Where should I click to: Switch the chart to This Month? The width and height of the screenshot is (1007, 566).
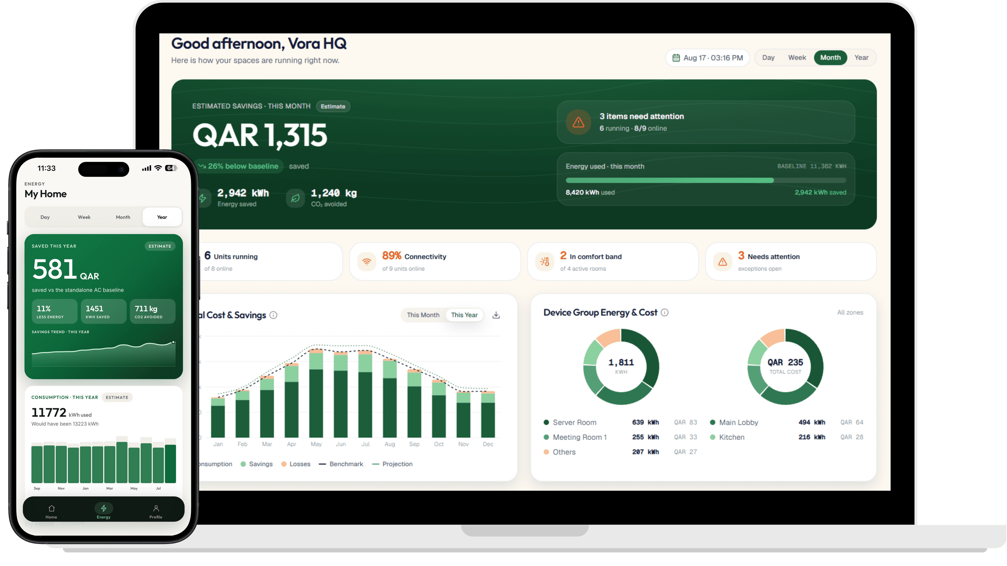(423, 315)
